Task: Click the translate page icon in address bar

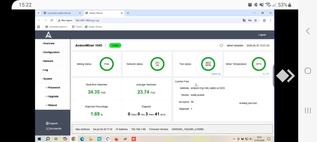Action: tap(244, 20)
